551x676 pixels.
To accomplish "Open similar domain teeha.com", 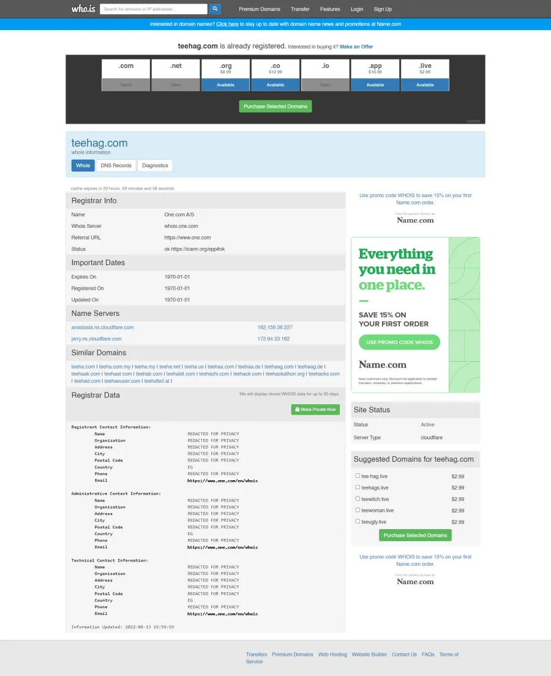I will pyautogui.click(x=83, y=367).
